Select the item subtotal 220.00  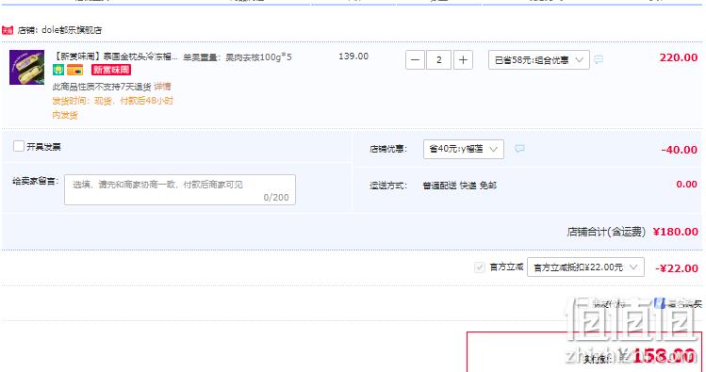679,57
